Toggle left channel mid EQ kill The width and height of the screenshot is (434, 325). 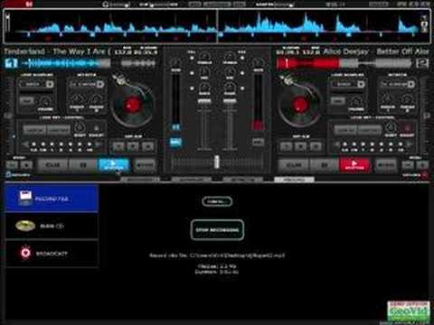tap(192, 73)
